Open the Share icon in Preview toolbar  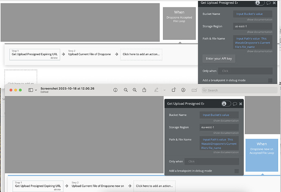pos(144,90)
